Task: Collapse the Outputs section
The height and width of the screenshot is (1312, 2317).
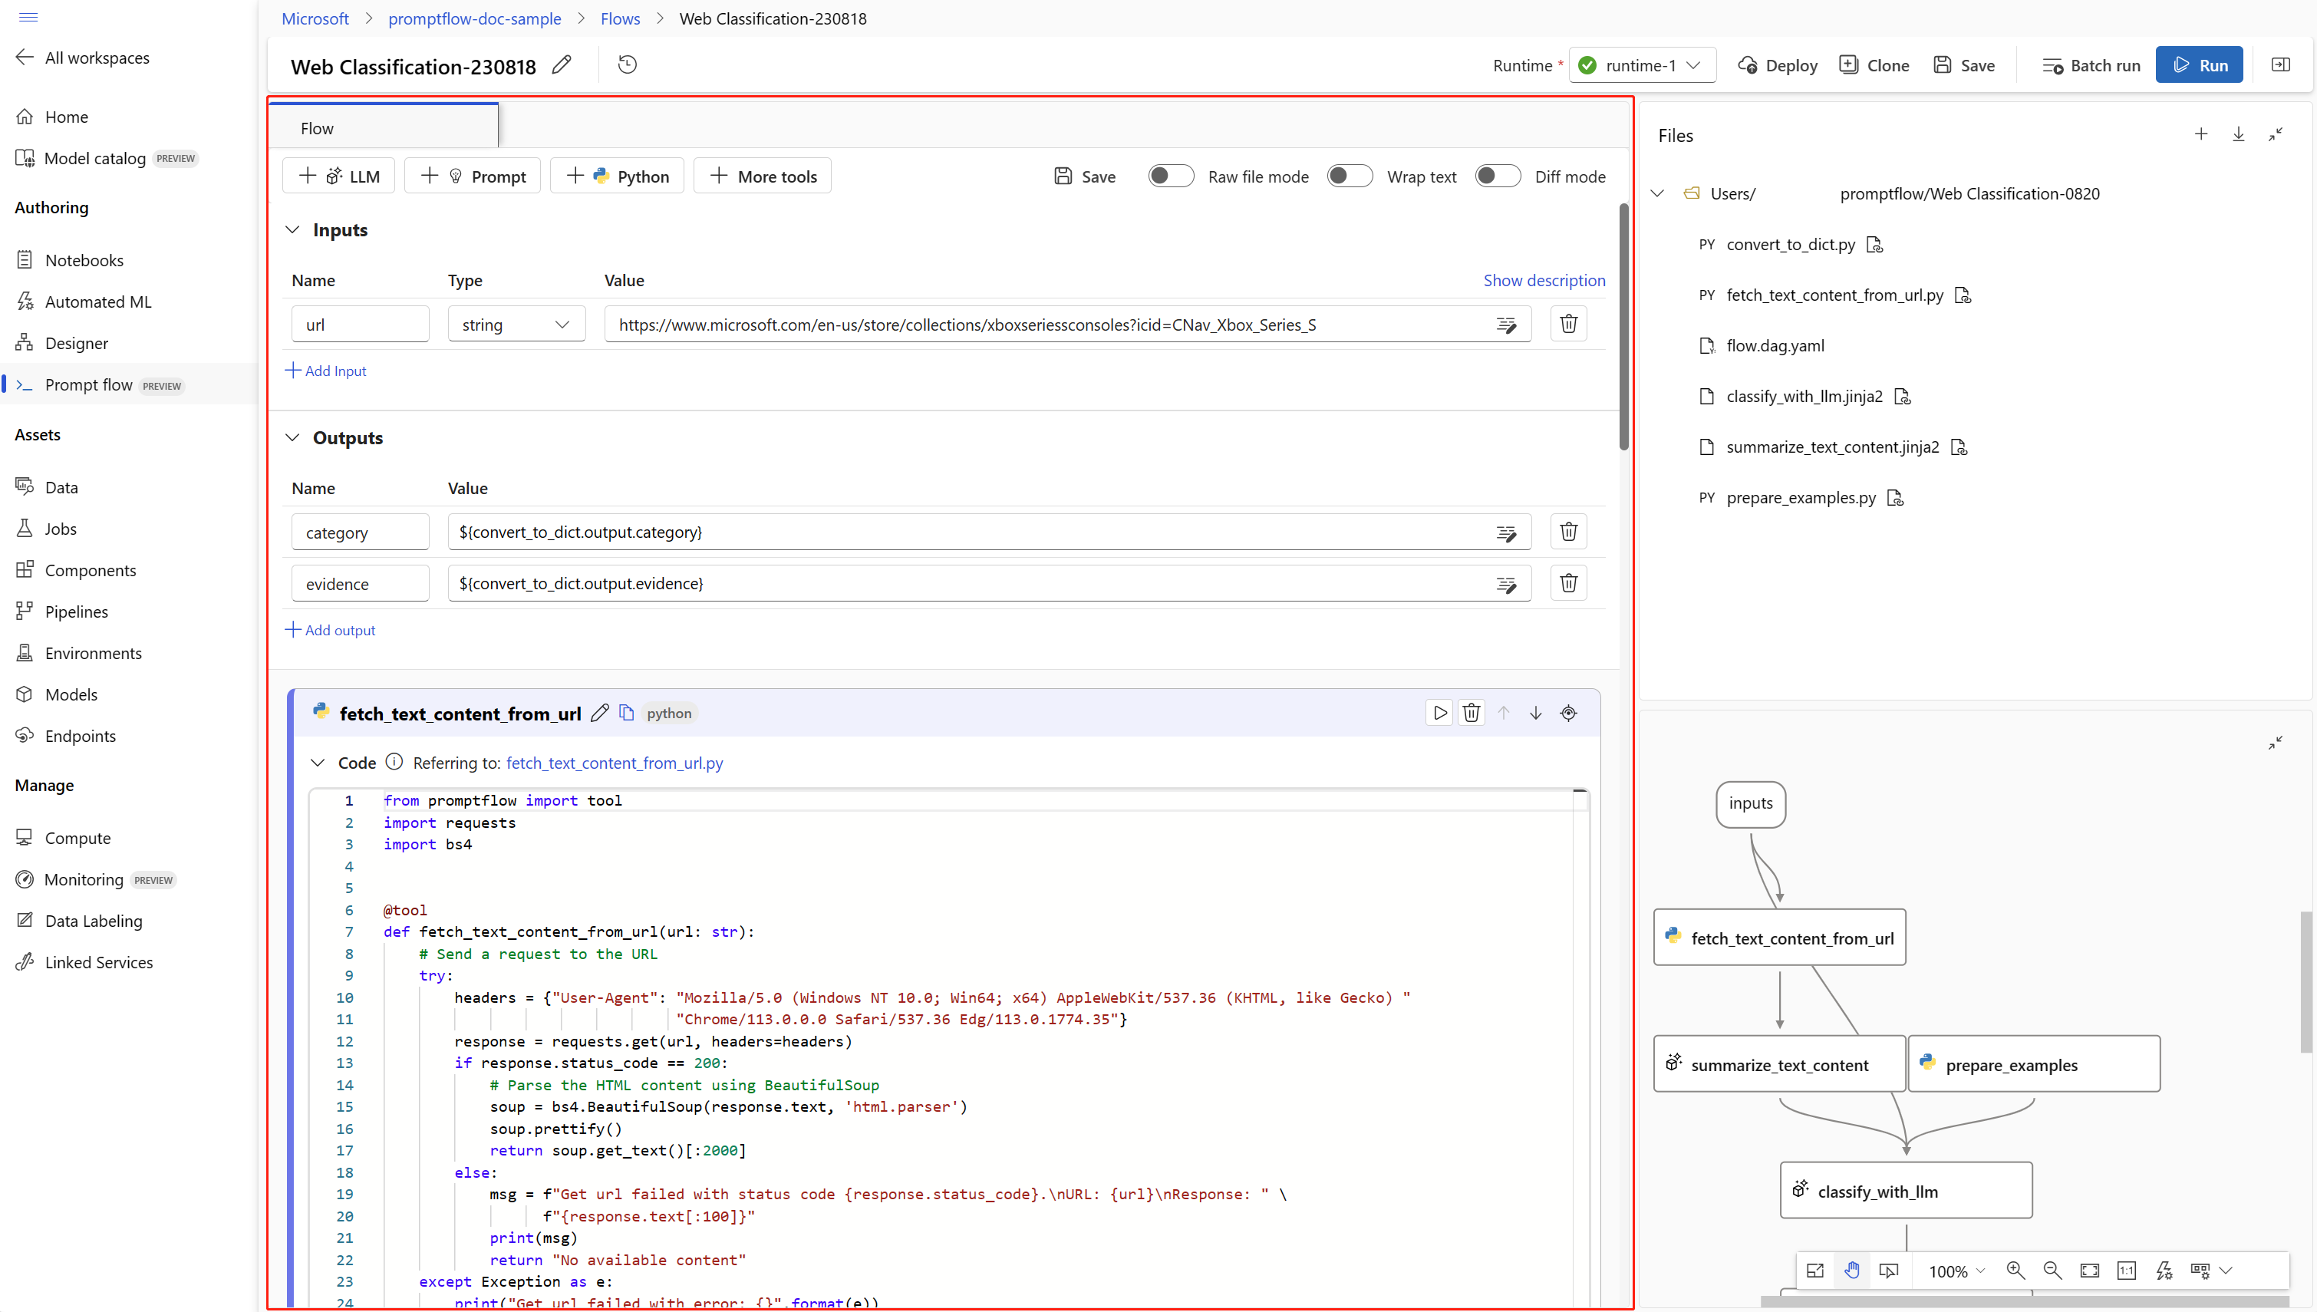Action: point(293,438)
